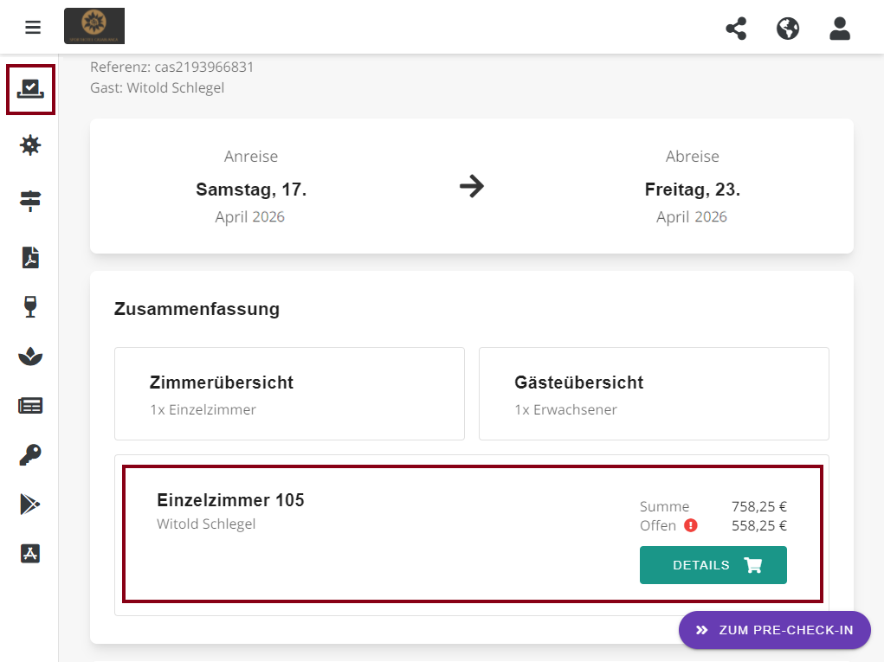884x662 pixels.
Task: Open the user account menu
Action: coord(840,29)
